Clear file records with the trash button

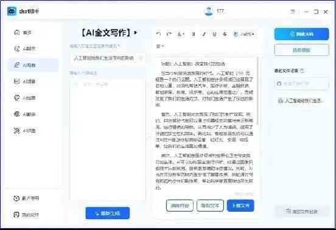coord(302,212)
